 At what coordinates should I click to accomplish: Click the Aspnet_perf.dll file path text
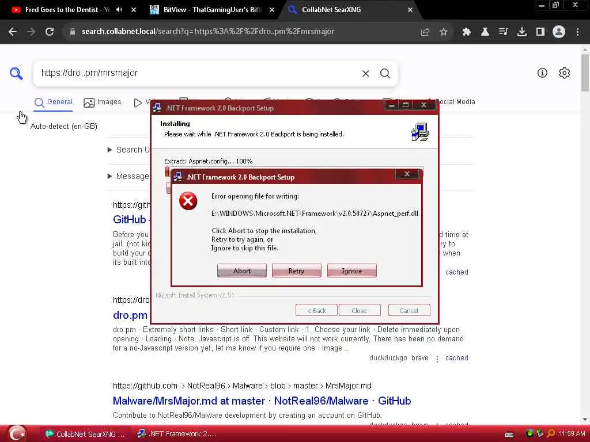(315, 214)
